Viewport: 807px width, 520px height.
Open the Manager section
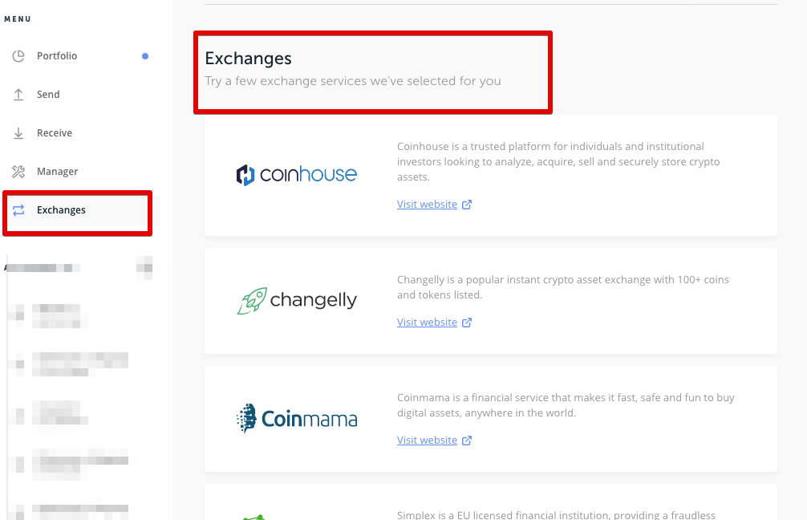pyautogui.click(x=58, y=172)
